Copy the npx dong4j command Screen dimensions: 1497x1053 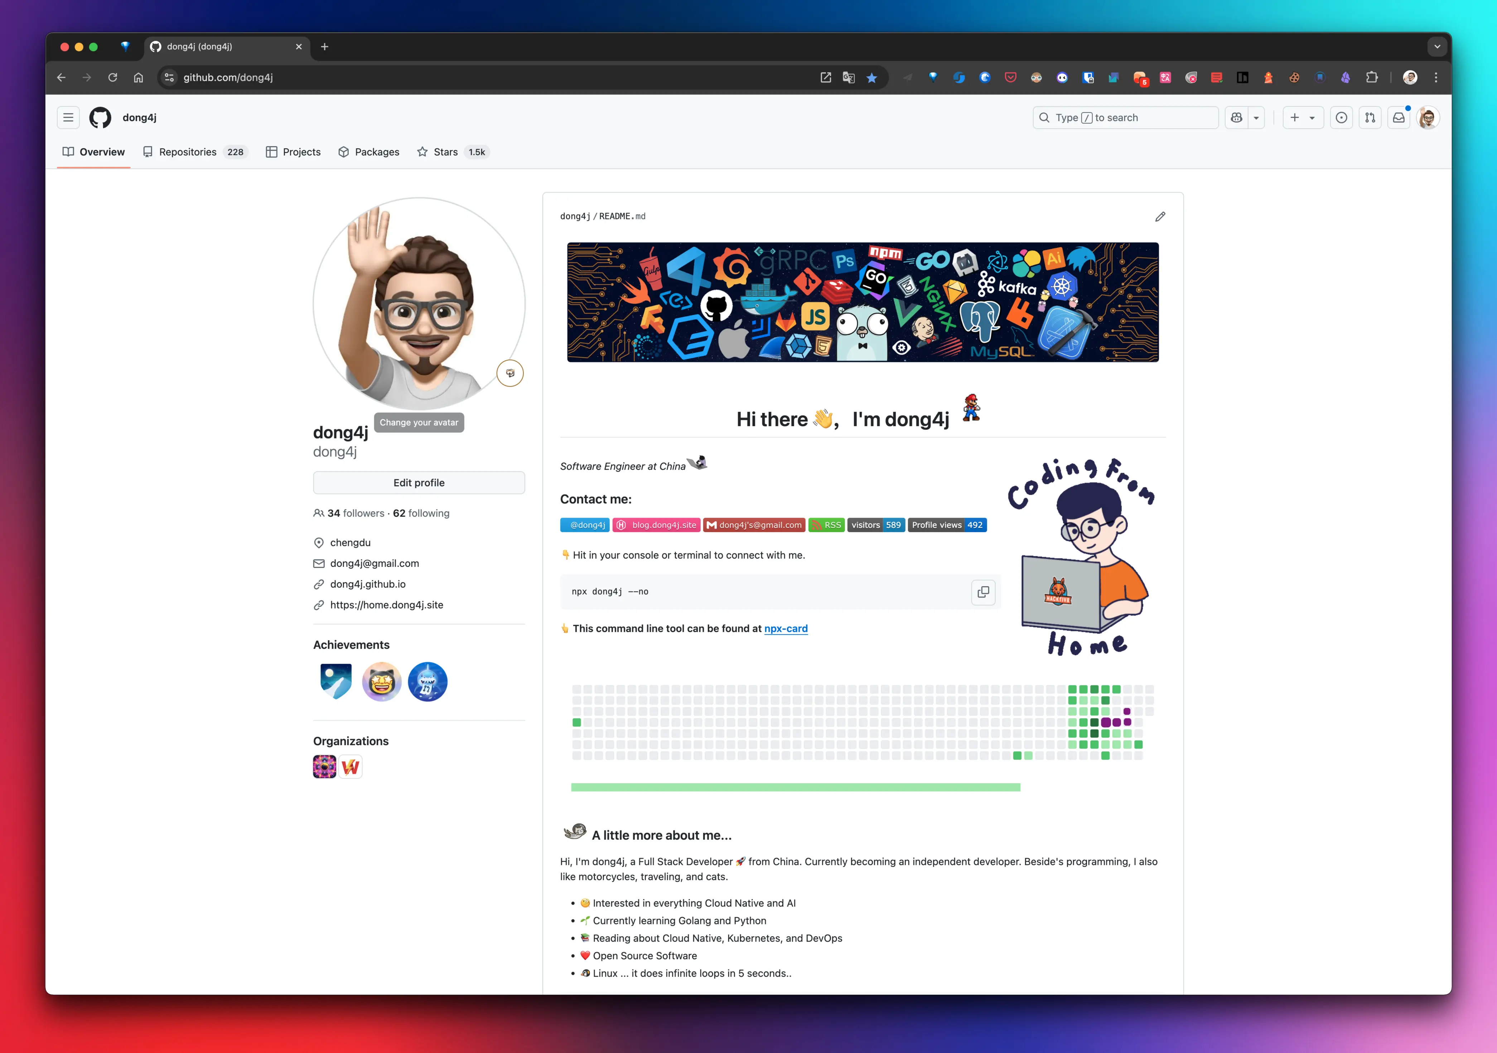983,592
